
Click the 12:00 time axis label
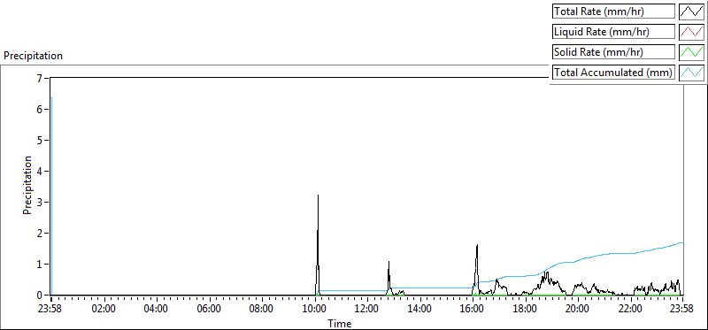[x=367, y=310]
